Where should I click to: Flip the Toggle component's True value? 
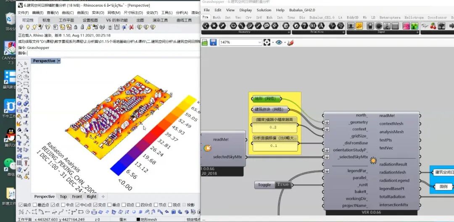282,185
